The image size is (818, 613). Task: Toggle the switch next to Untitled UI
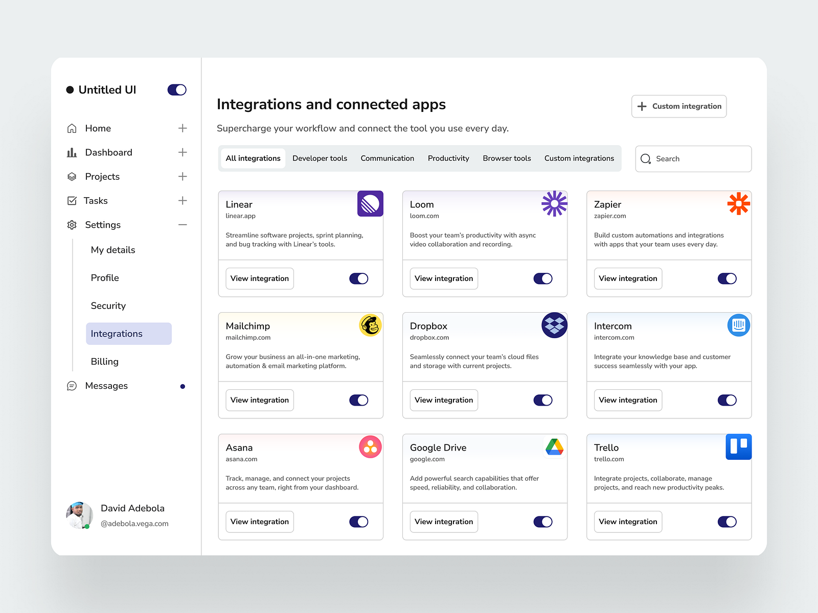(x=177, y=90)
